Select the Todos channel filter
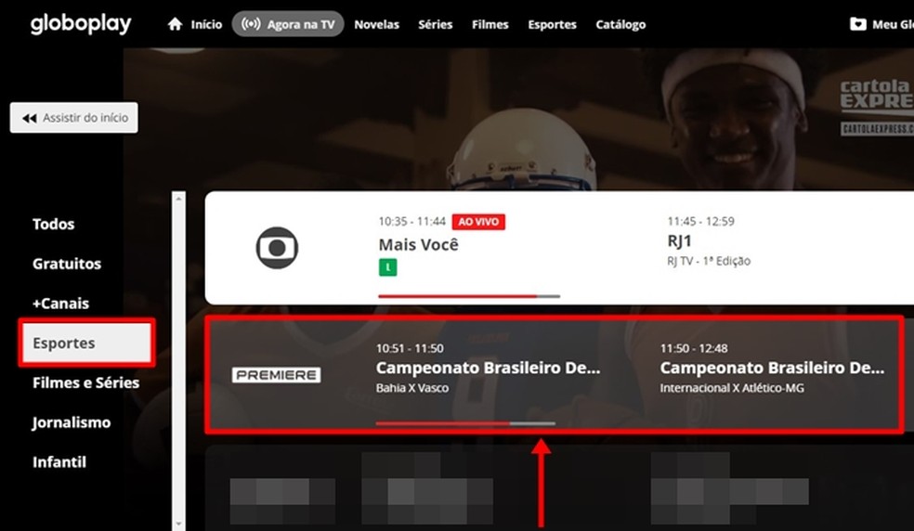 54,224
